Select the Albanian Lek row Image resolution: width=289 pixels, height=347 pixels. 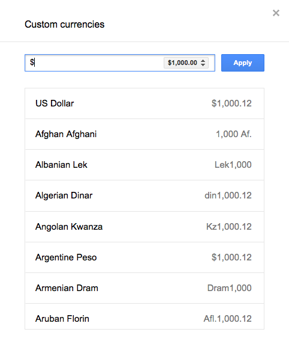144,165
